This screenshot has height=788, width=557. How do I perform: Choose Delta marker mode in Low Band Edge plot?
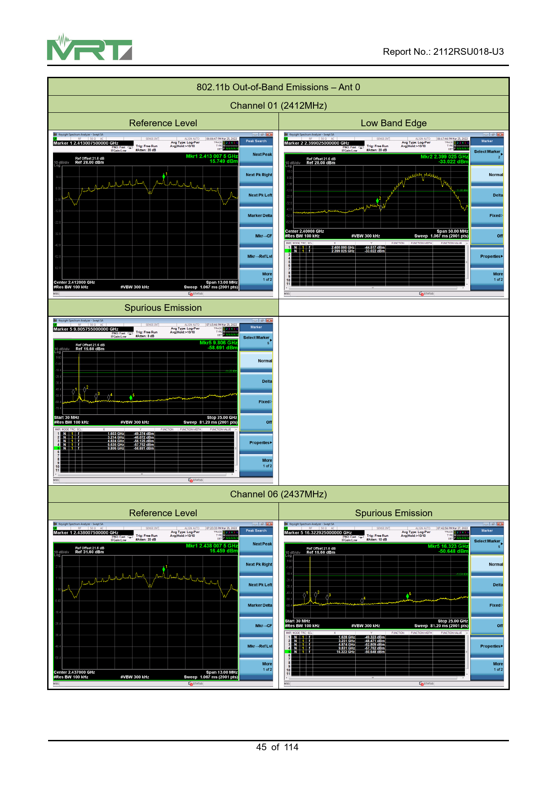pyautogui.click(x=487, y=195)
